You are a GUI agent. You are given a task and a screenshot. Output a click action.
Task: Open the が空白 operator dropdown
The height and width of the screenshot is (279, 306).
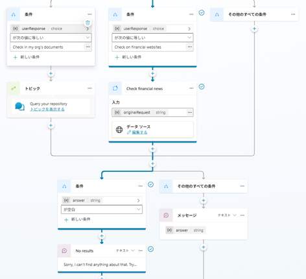(102, 210)
